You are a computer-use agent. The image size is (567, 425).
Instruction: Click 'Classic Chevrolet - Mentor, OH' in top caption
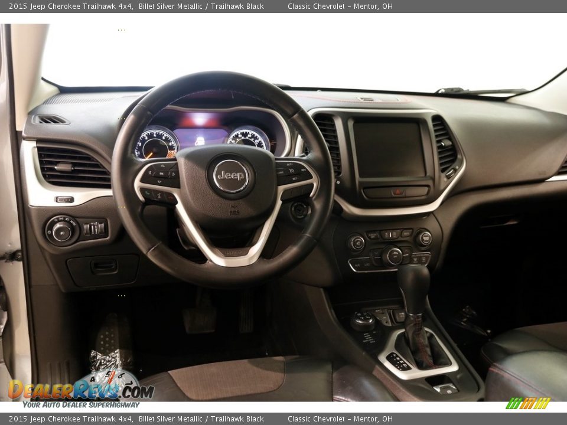coord(340,6)
